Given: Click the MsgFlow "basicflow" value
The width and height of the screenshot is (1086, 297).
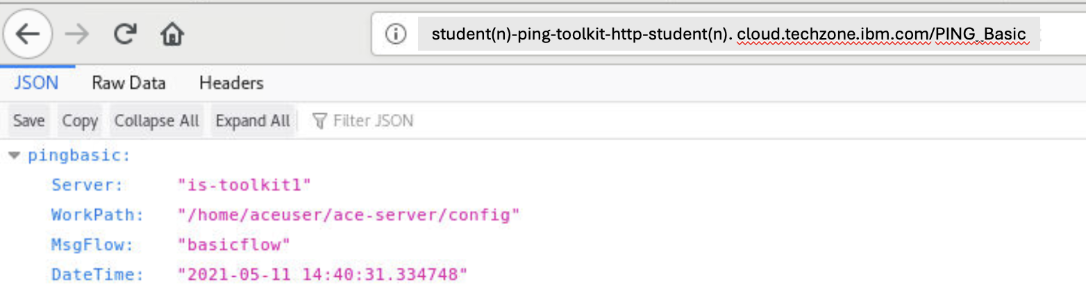Looking at the screenshot, I should [x=233, y=245].
